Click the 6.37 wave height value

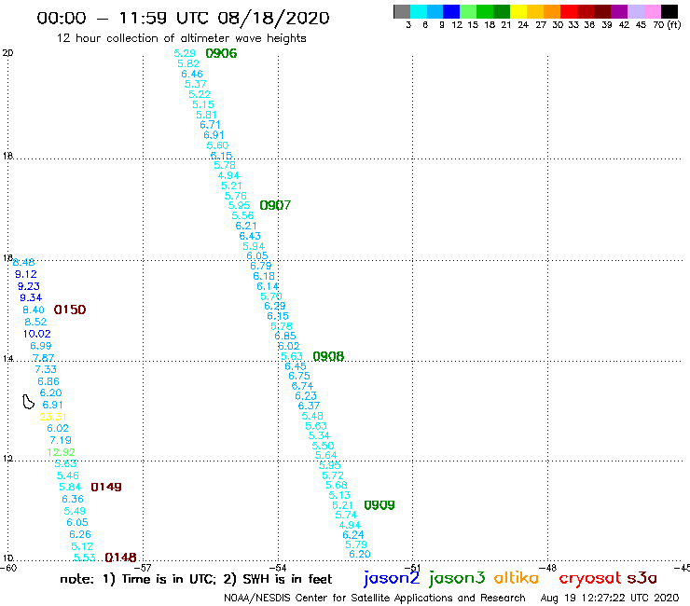309,406
